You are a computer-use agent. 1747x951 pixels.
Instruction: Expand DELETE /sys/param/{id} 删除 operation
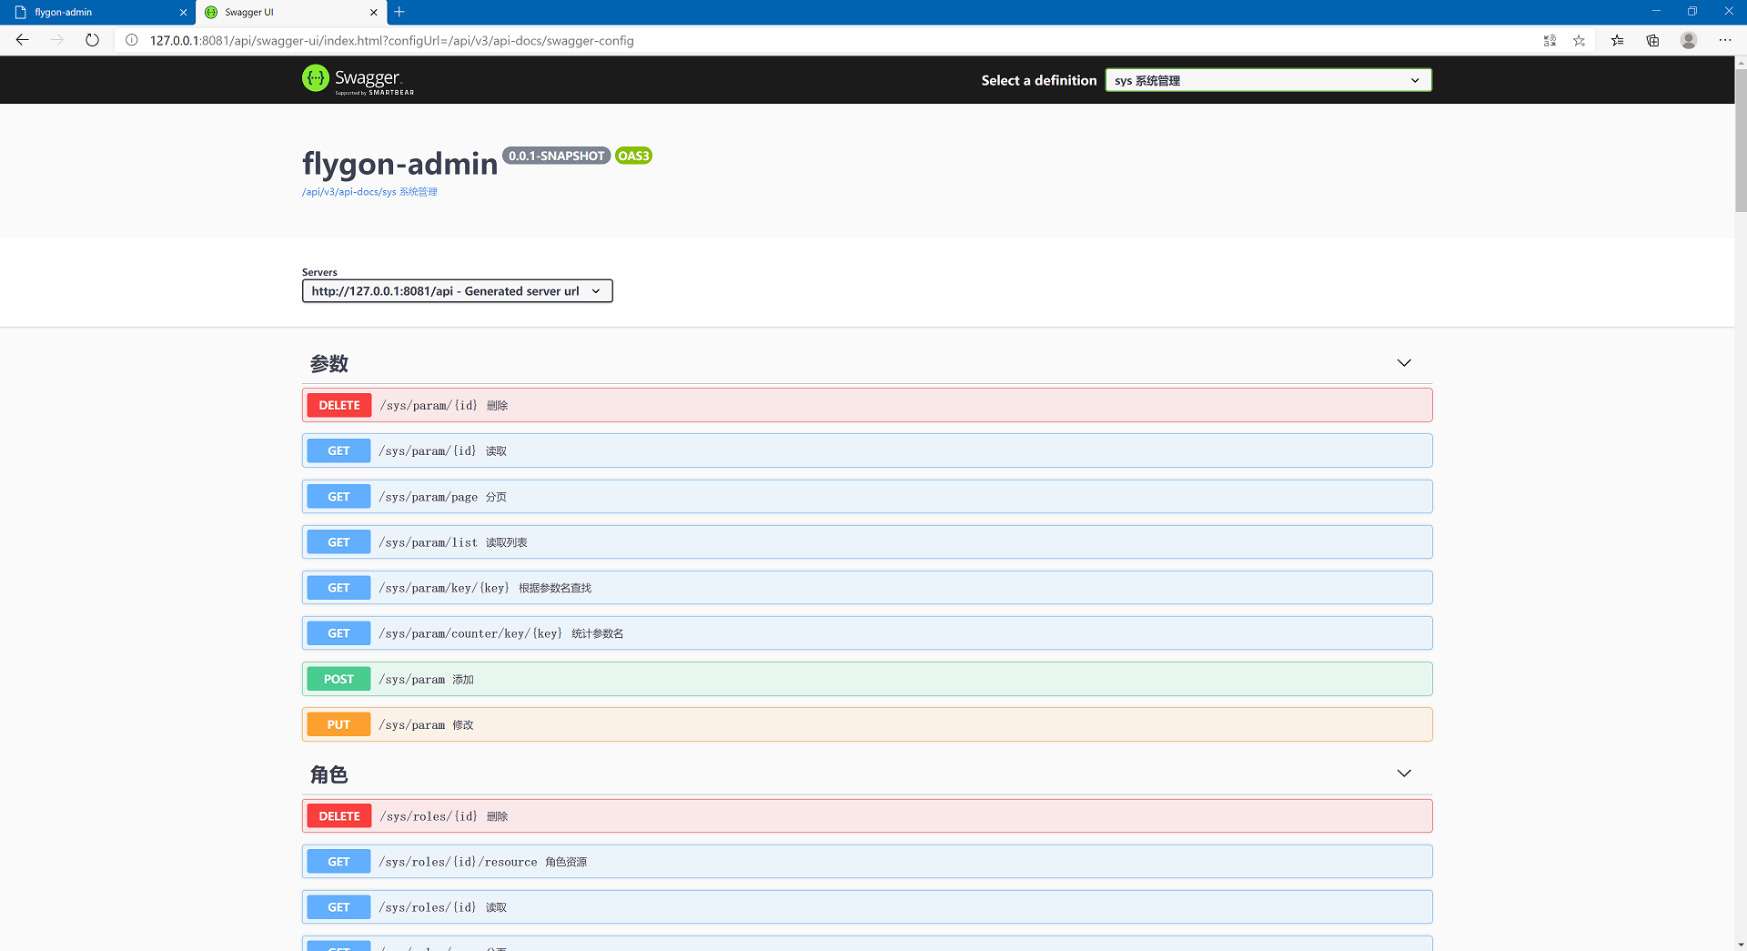tap(867, 405)
